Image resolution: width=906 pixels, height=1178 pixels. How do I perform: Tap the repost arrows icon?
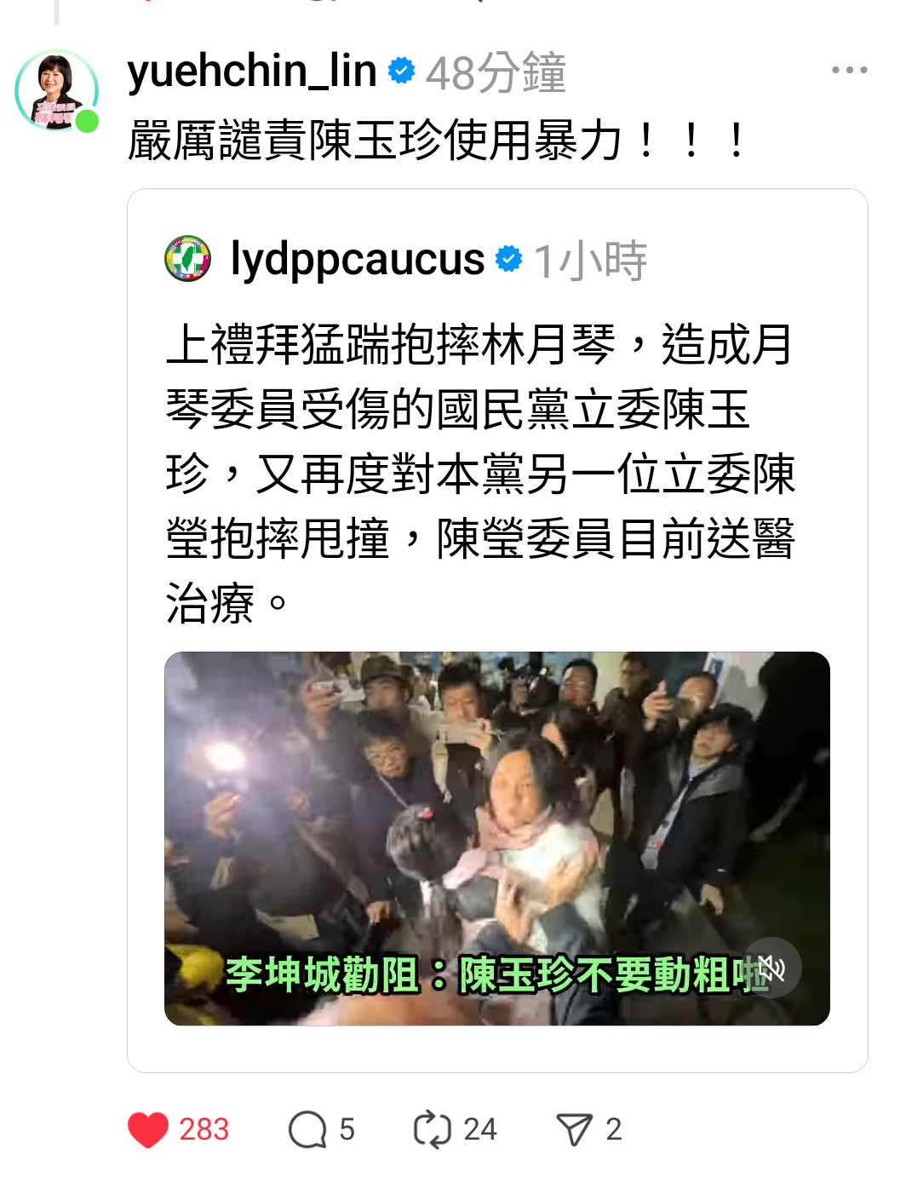point(432,1130)
